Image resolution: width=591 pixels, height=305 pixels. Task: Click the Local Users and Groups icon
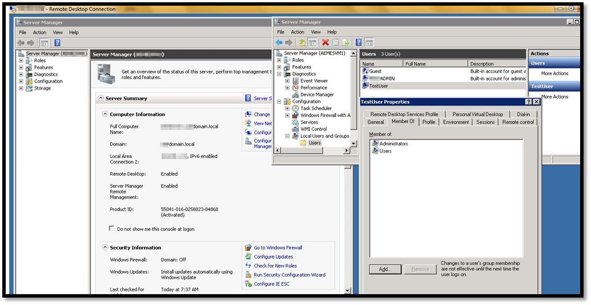tap(296, 136)
